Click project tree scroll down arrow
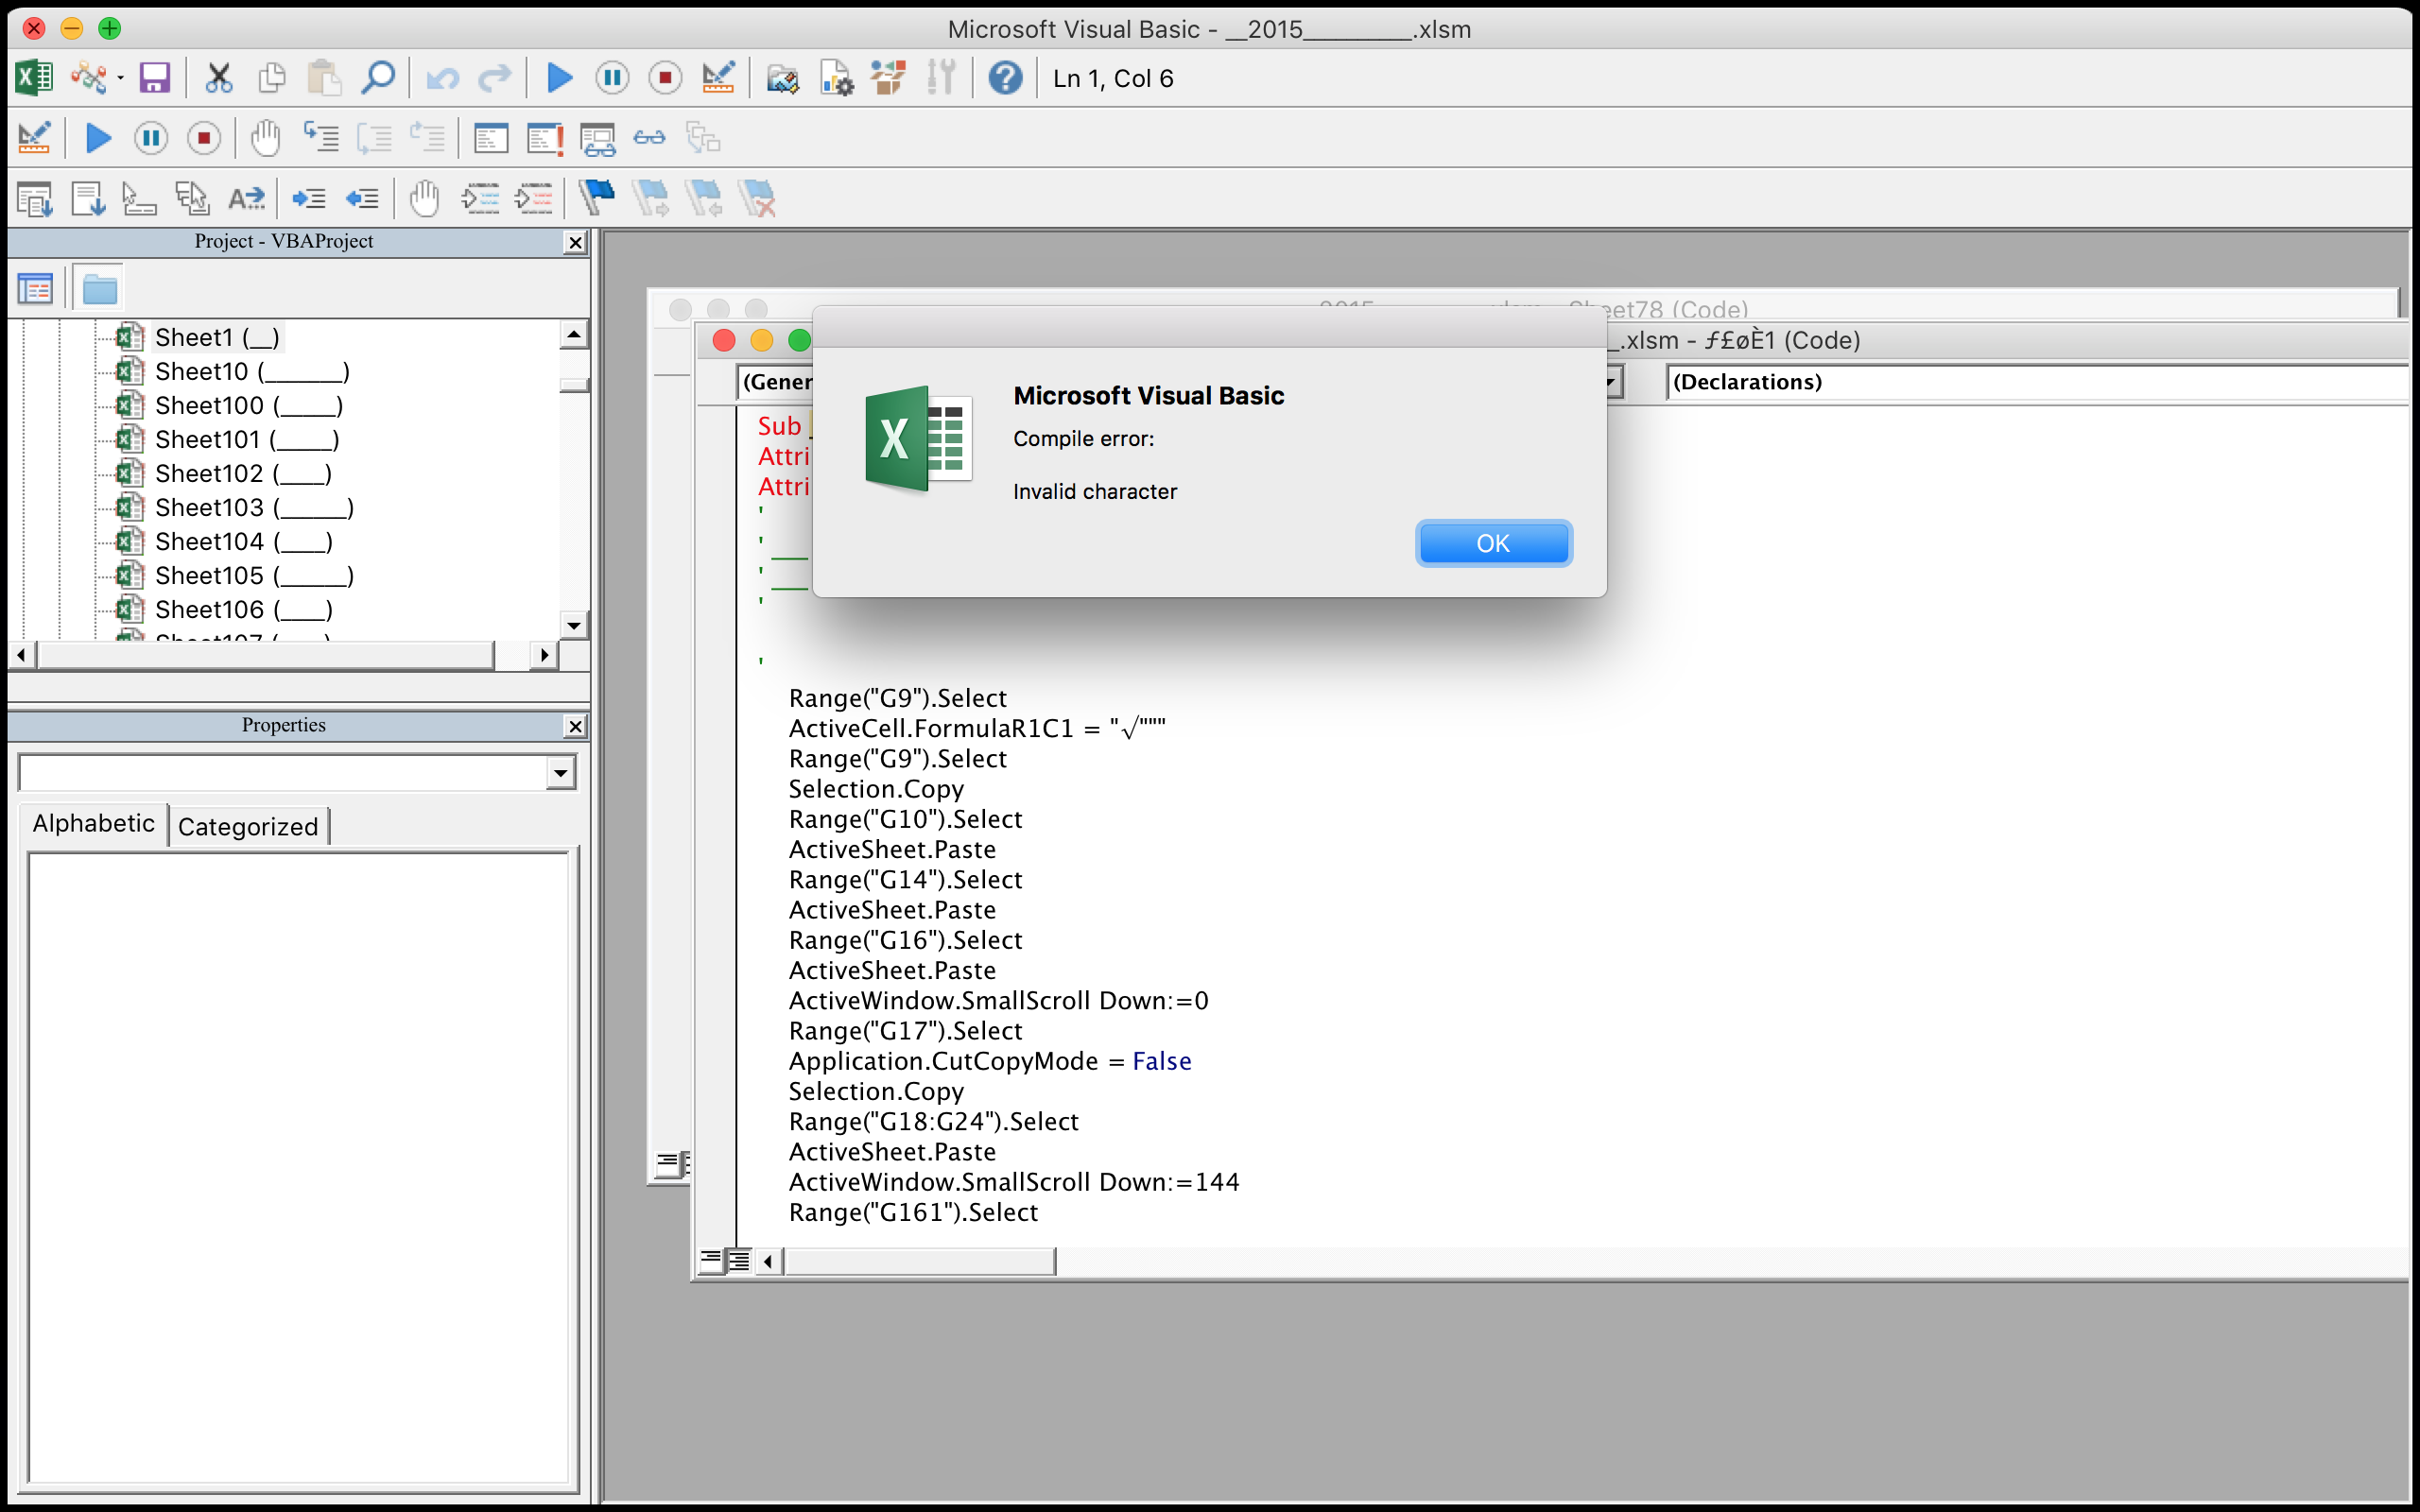Screen dimensions: 2420x1512 tap(574, 626)
